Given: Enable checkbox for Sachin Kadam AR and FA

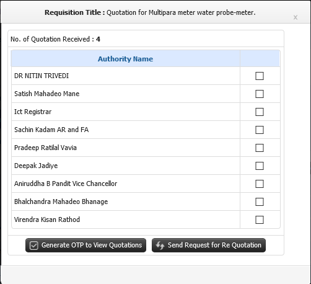Looking at the screenshot, I should pos(260,130).
